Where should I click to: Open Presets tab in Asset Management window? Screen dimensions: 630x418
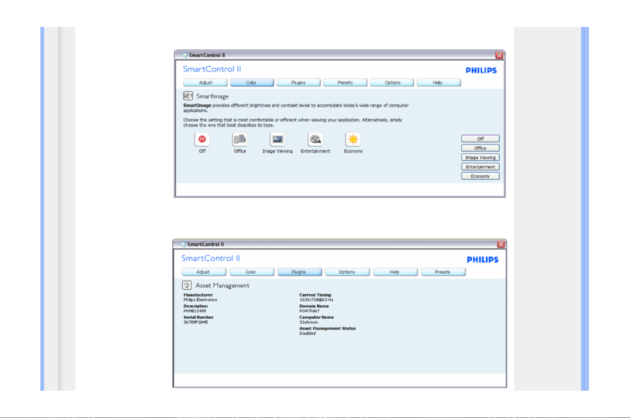click(443, 272)
